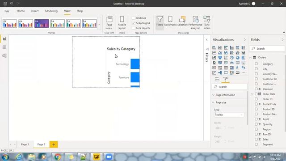Enable the Lock objects checkbox
The image size is (286, 161).
tap(134, 28)
